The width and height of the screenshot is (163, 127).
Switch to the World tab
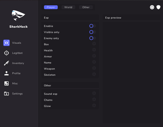(68, 7)
